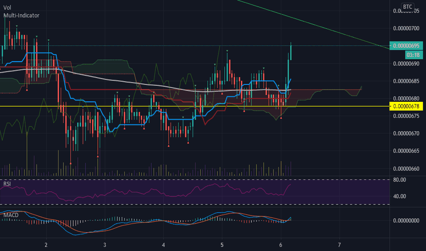
Task: Select the latest green candlestick near 0.00000695
Action: tap(291, 52)
